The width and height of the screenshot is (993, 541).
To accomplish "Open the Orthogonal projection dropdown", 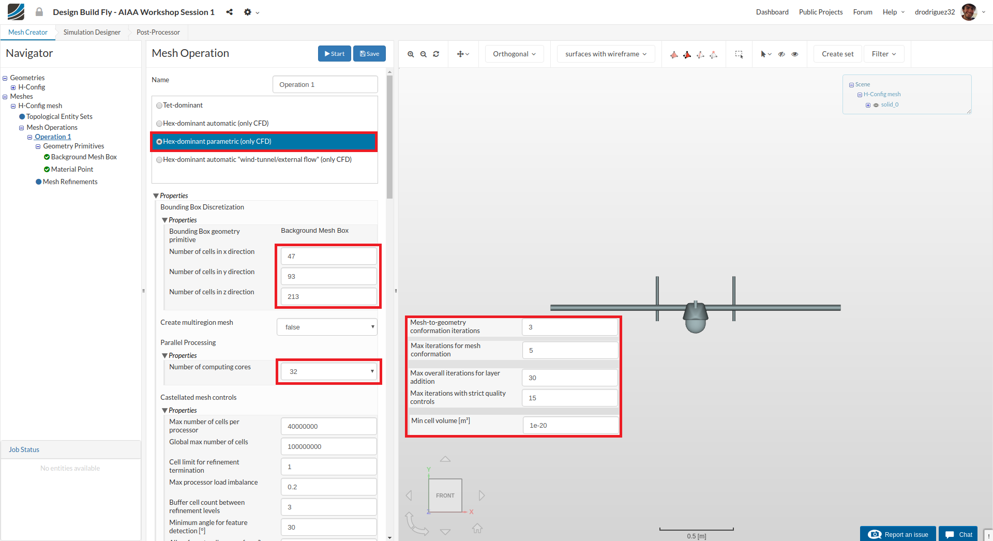I will pos(514,54).
